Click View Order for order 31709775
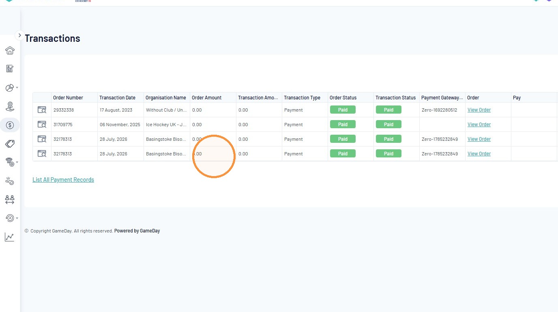 pos(479,125)
